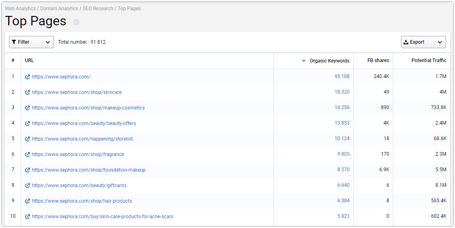Open the shop/fragrance URL link

click(x=78, y=154)
